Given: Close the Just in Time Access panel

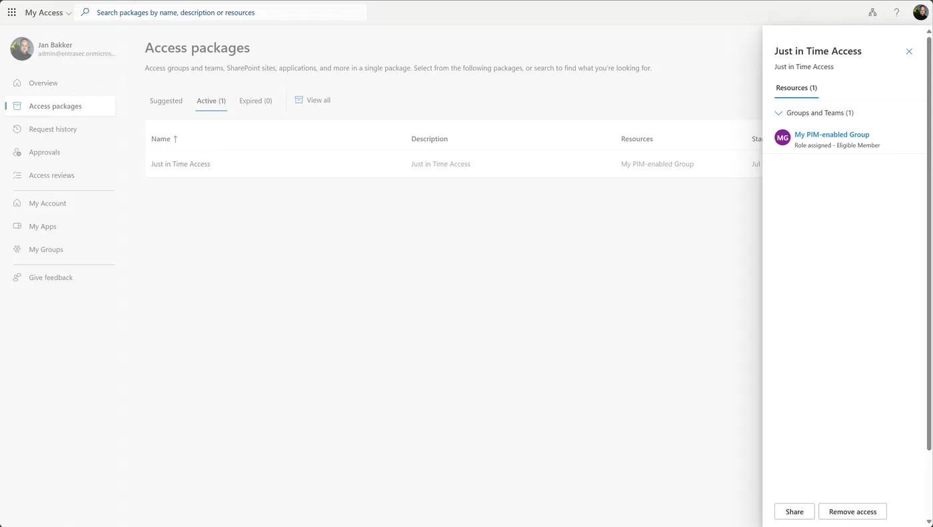Looking at the screenshot, I should (909, 51).
